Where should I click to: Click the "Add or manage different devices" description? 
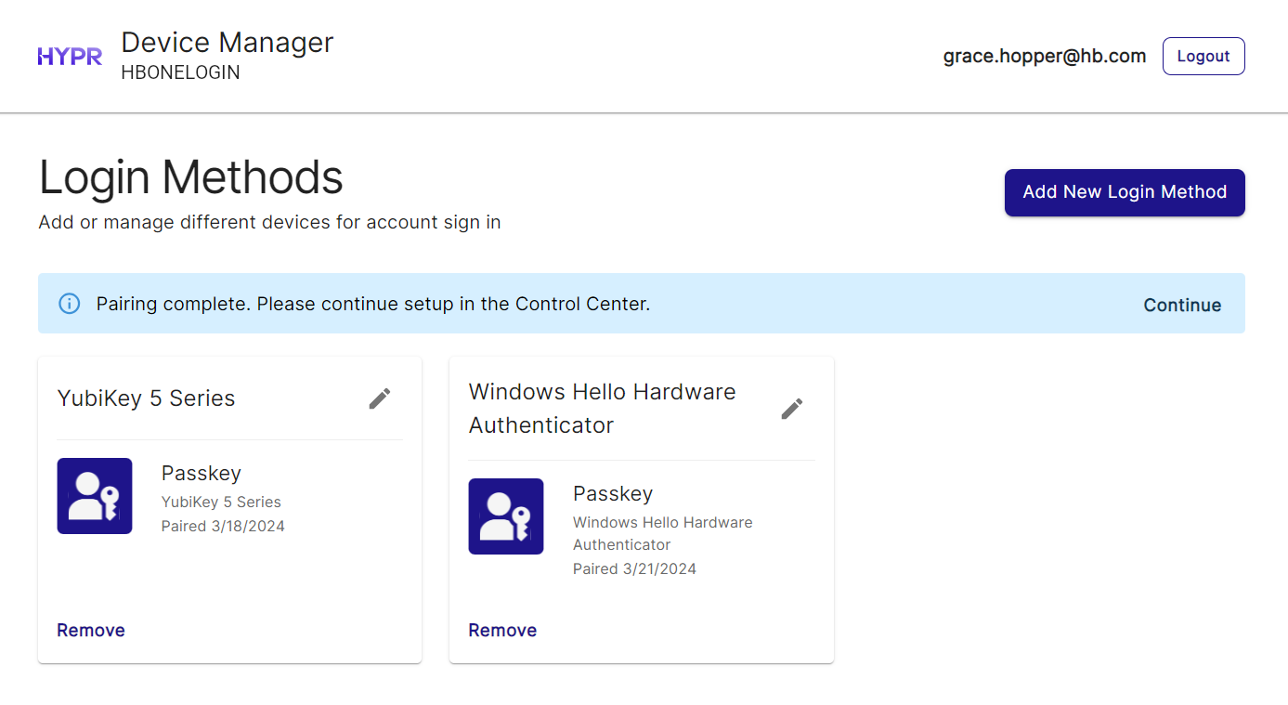click(x=269, y=222)
